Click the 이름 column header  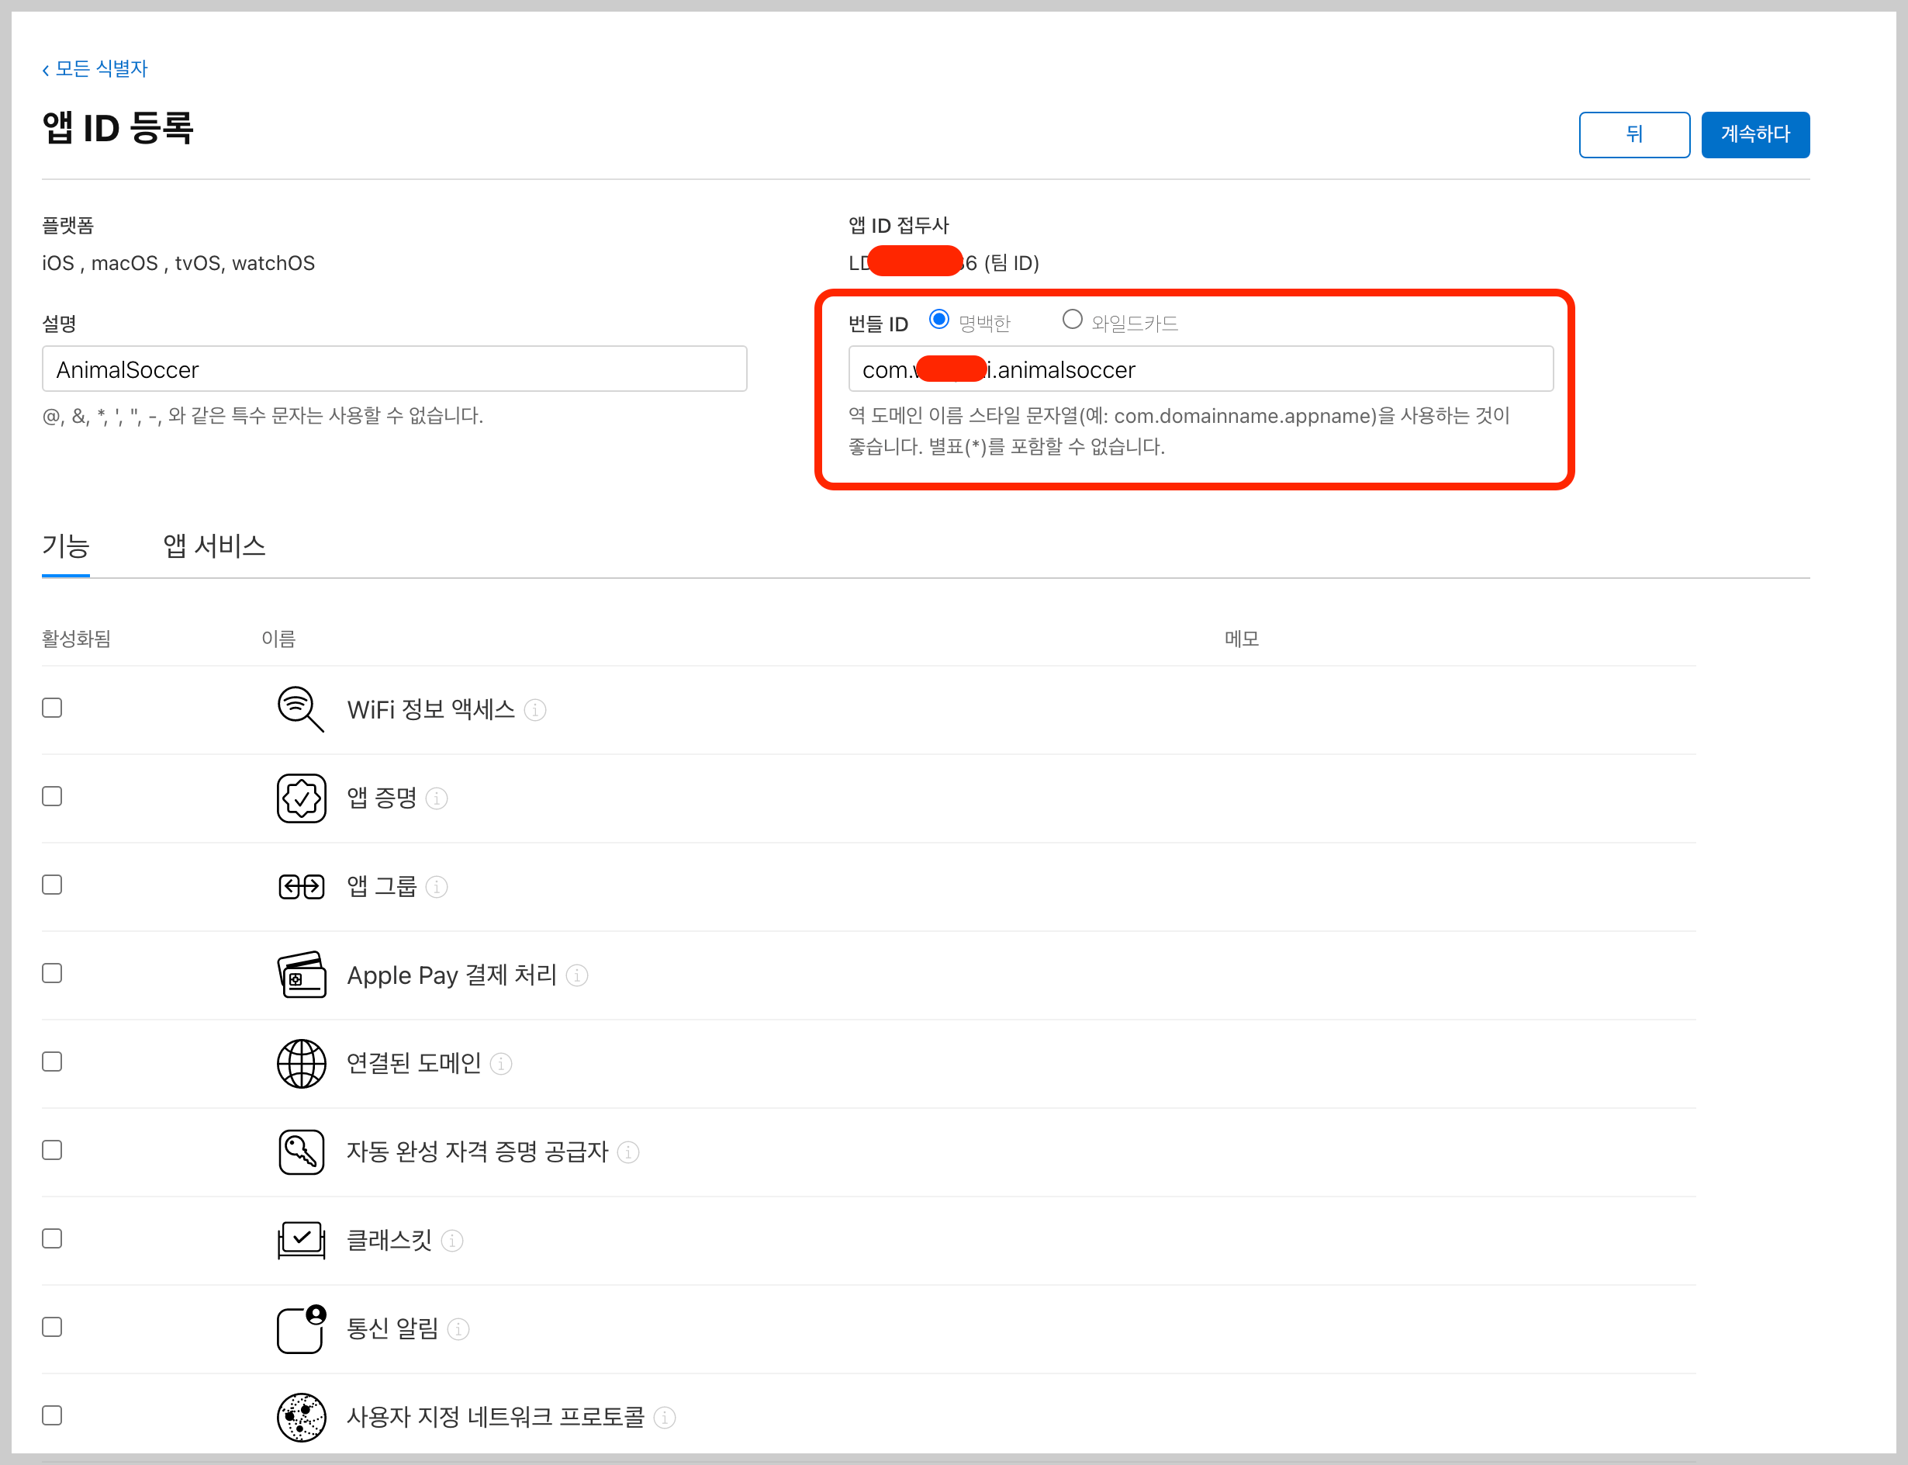279,639
